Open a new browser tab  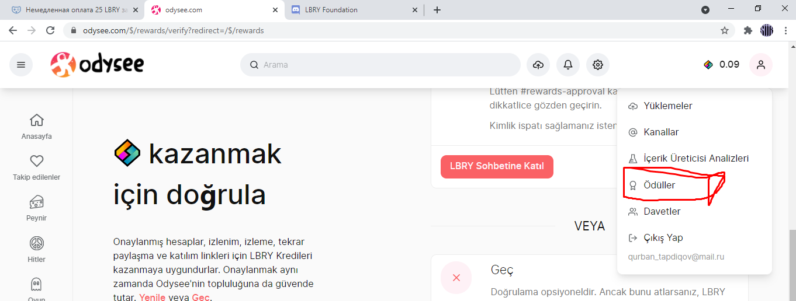tap(437, 10)
